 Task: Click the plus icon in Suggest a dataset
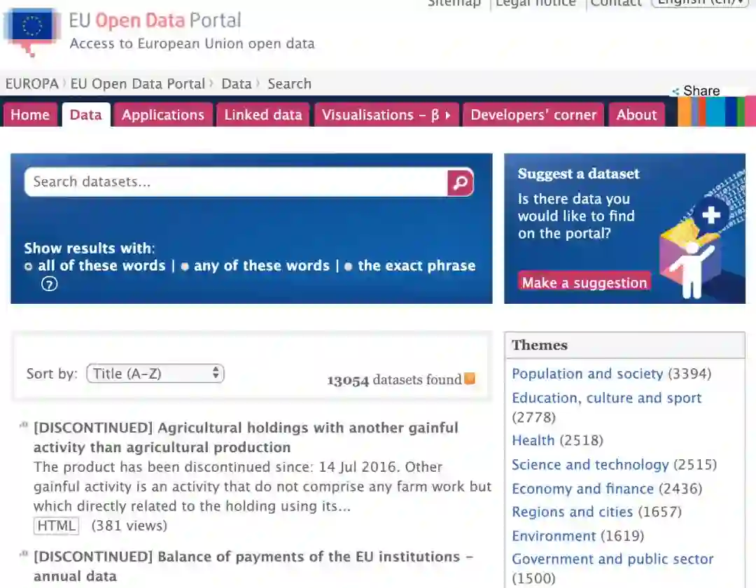[711, 215]
